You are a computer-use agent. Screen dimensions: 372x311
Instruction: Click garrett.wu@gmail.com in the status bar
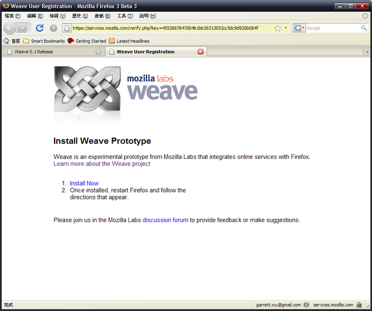(x=278, y=305)
